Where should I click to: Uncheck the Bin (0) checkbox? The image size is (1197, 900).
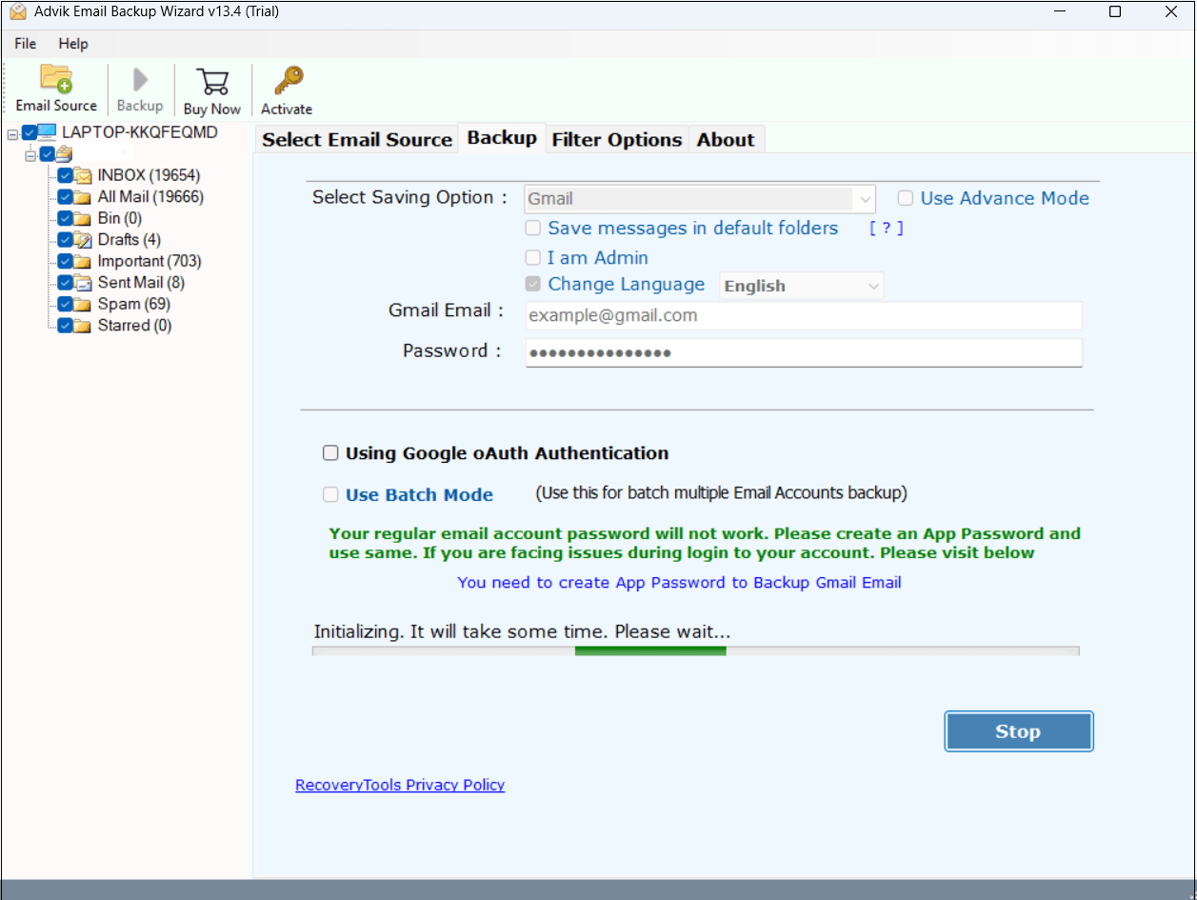(x=65, y=218)
